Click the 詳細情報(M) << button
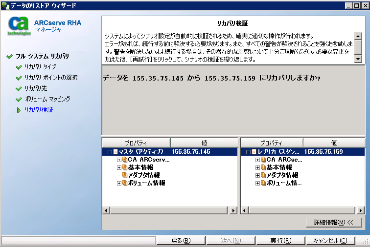370x247 pixels. click(x=334, y=222)
